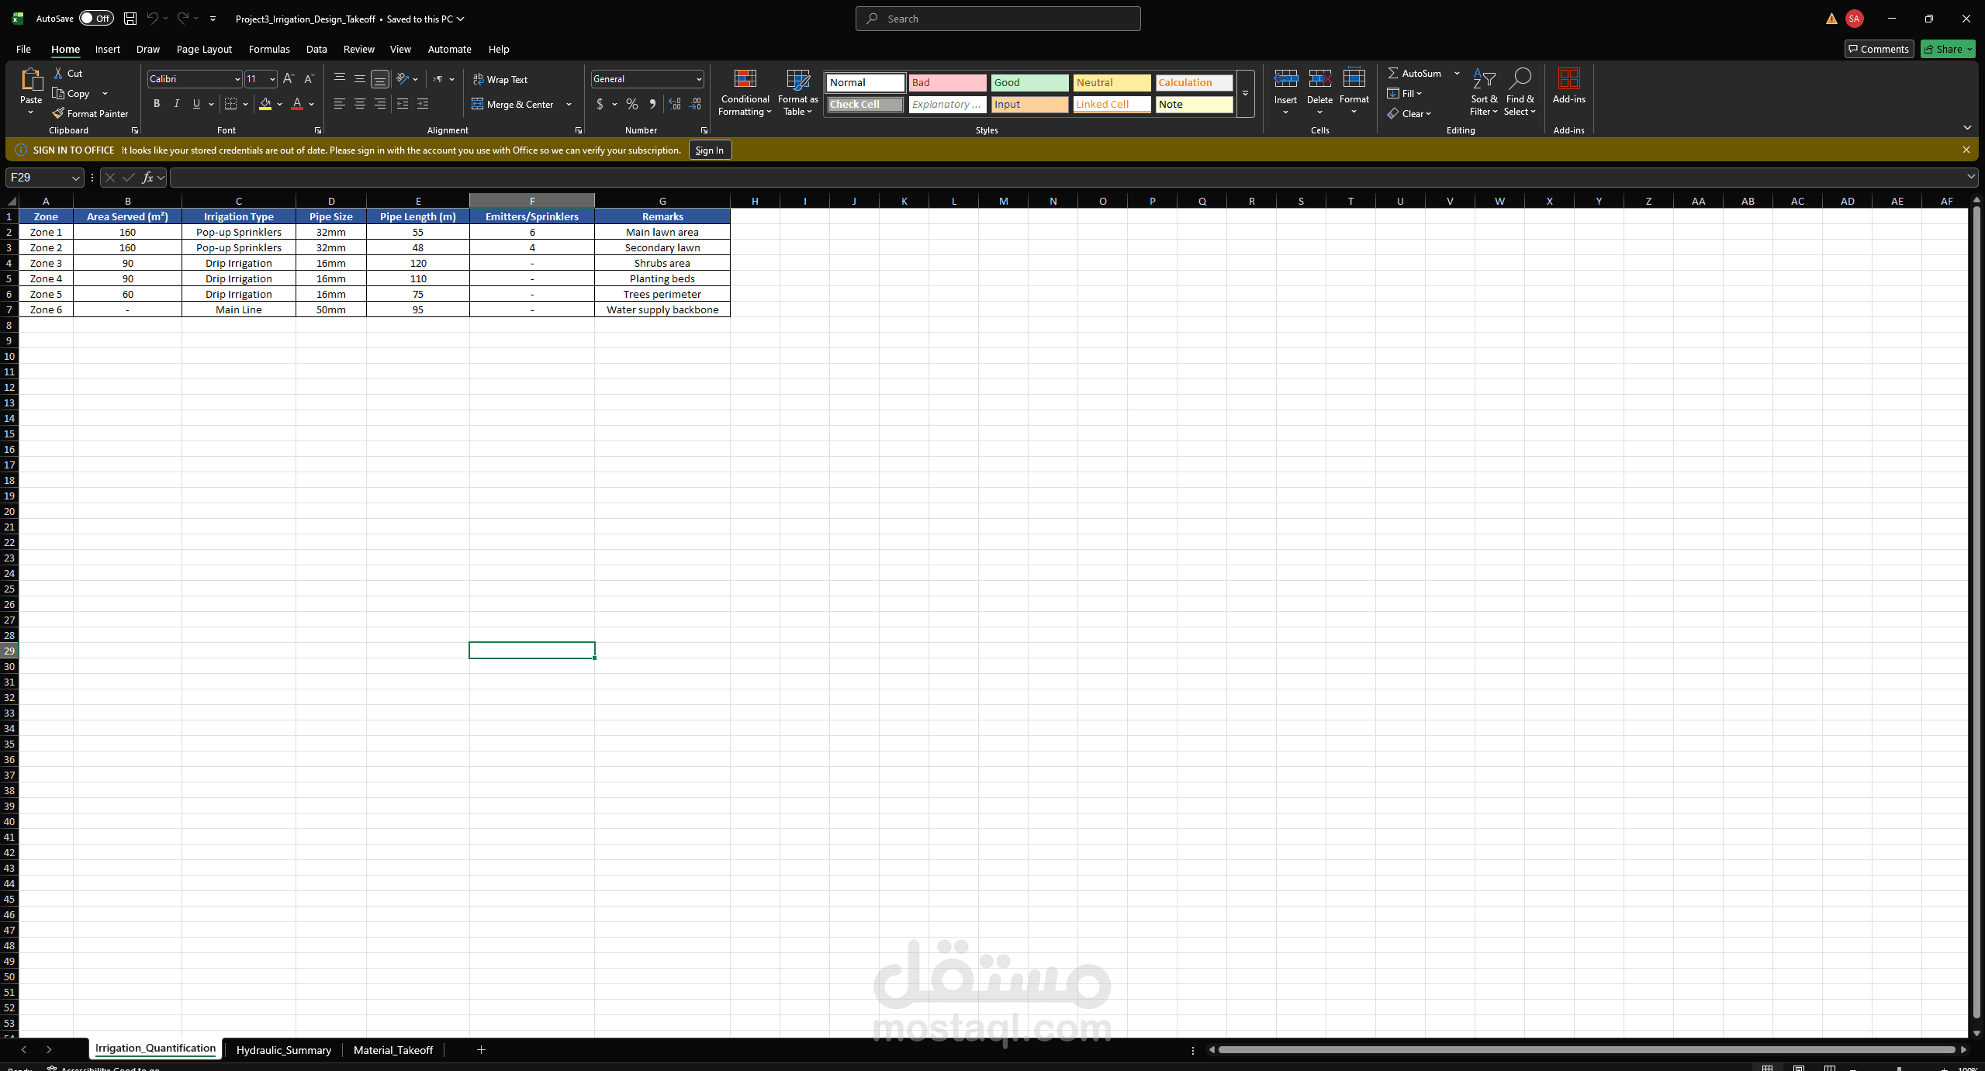
Task: Toggle the AutoSave switch
Action: 96,19
